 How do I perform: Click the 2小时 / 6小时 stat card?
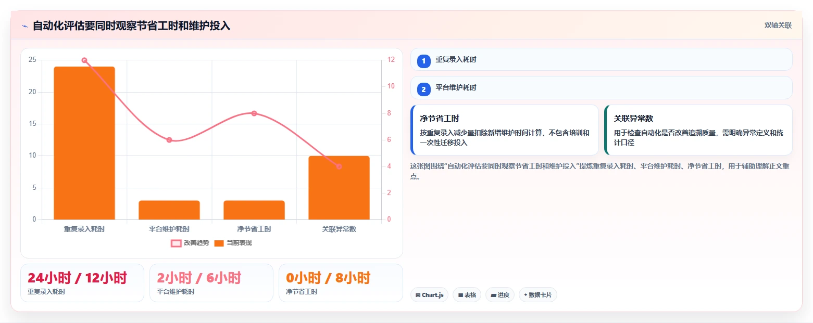coord(211,282)
